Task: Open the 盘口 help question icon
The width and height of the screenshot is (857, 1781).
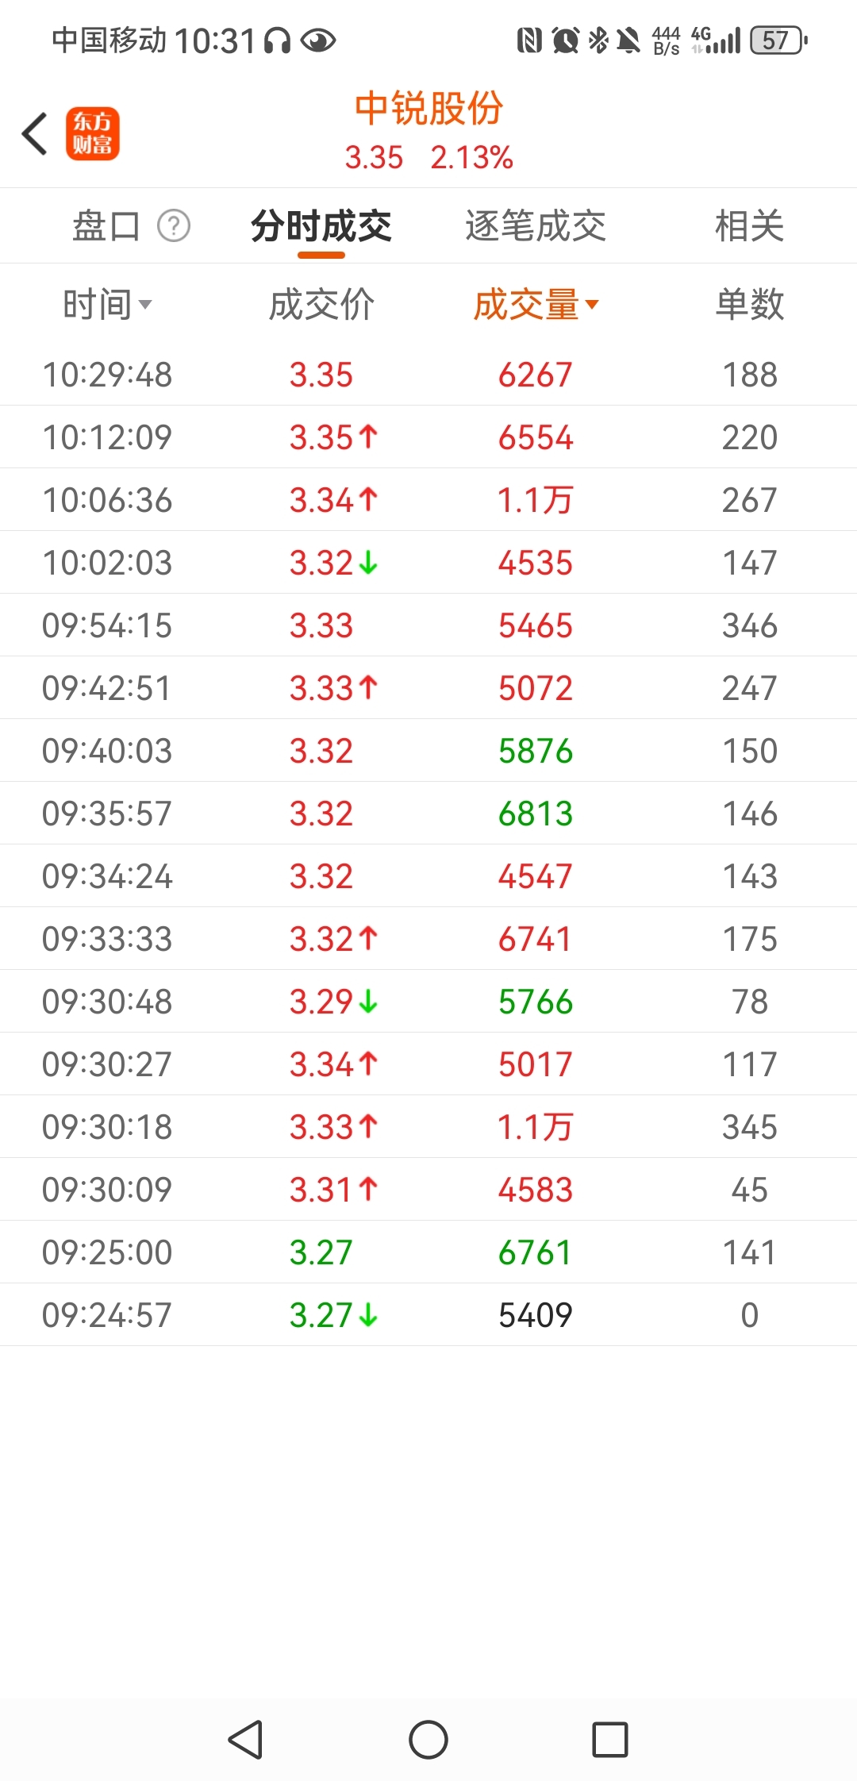Action: (x=174, y=226)
